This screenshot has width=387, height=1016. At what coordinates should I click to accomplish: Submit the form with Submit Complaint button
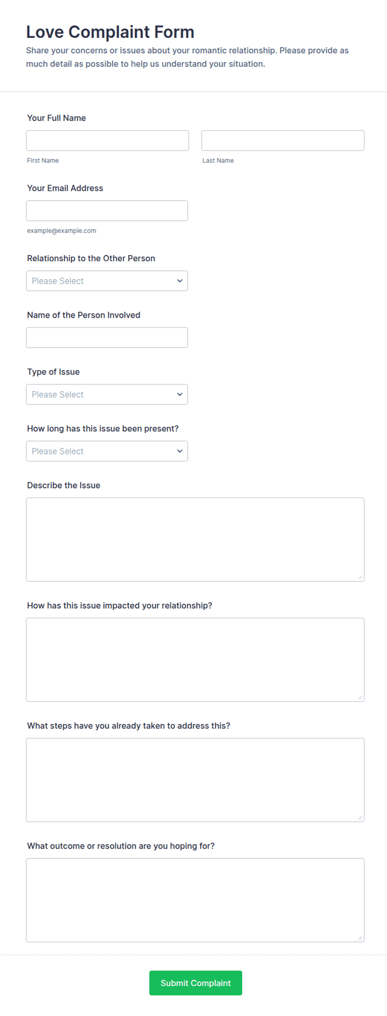196,983
